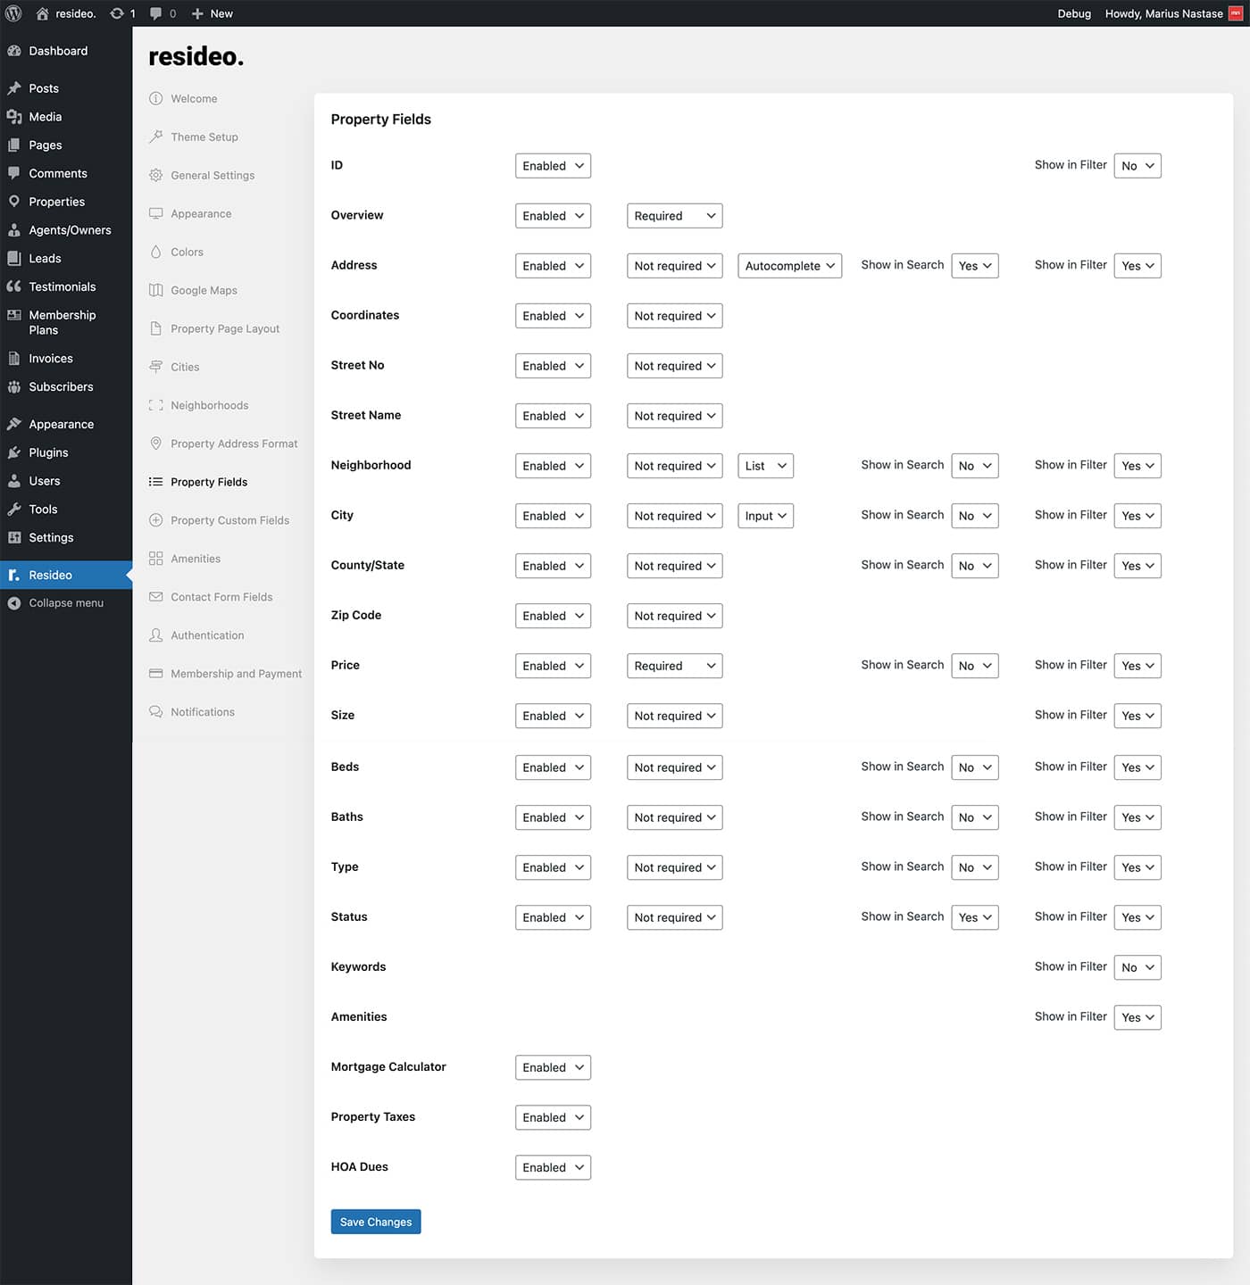Click the Colors droplet icon

click(156, 252)
